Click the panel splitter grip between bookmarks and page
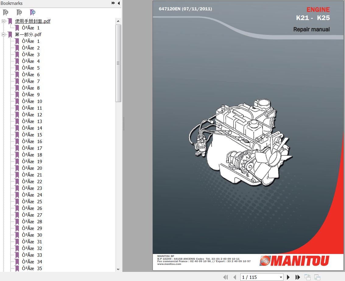The image size is (345, 281). click(x=124, y=124)
